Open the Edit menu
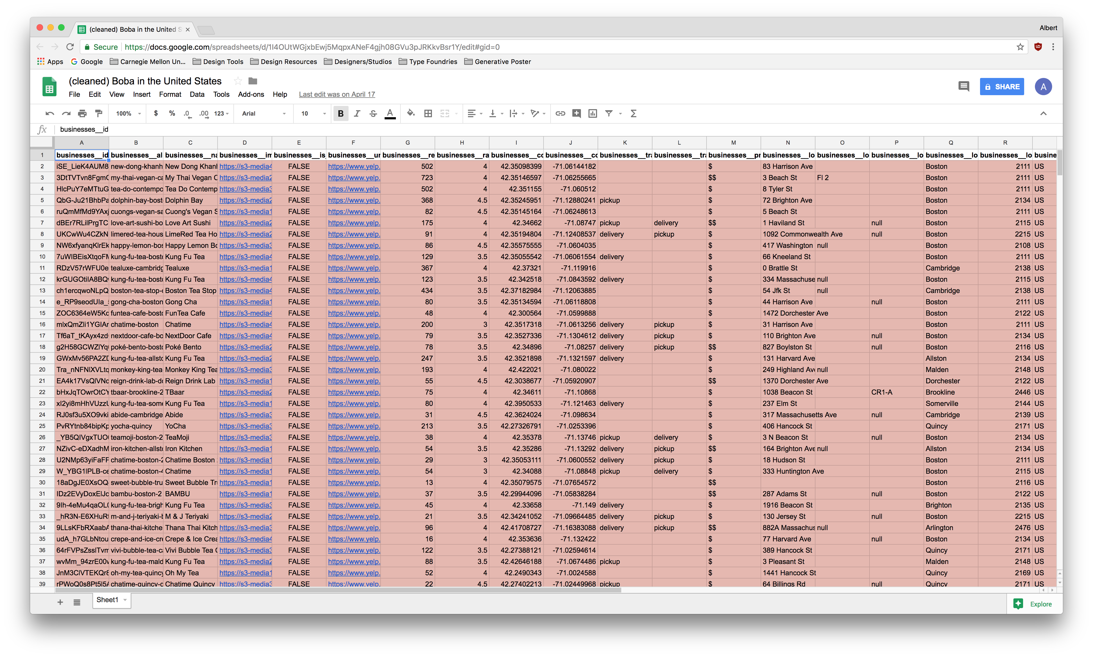The width and height of the screenshot is (1093, 657). pyautogui.click(x=95, y=94)
